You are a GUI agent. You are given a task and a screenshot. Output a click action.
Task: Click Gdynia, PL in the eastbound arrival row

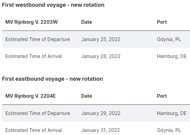[x=169, y=130]
